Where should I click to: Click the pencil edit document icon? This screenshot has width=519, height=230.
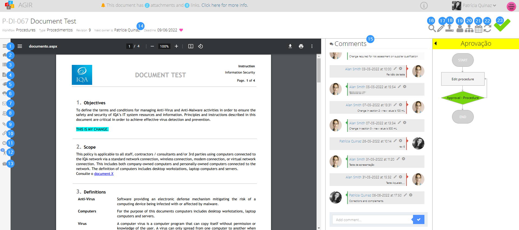pos(441,28)
